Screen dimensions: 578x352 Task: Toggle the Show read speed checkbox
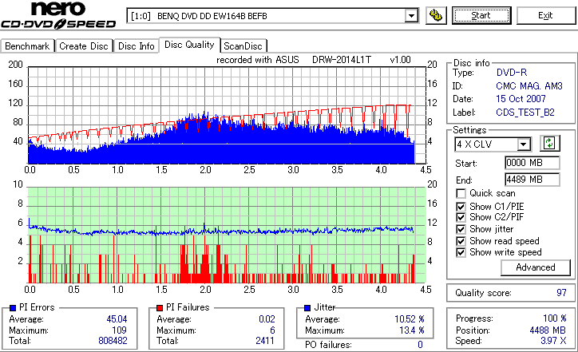pyautogui.click(x=461, y=241)
